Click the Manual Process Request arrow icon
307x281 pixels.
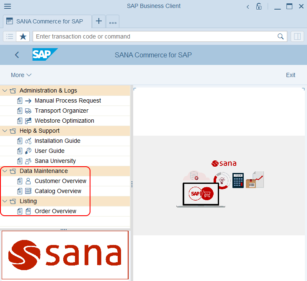click(28, 101)
